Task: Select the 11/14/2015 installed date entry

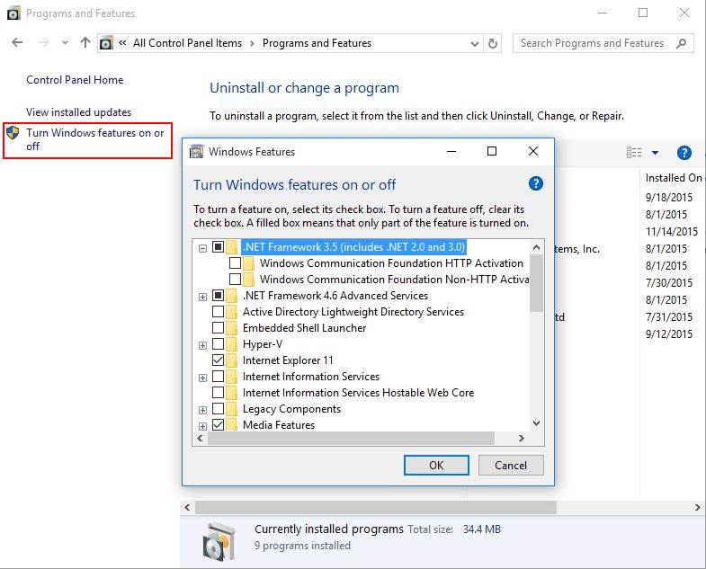Action: 672,232
